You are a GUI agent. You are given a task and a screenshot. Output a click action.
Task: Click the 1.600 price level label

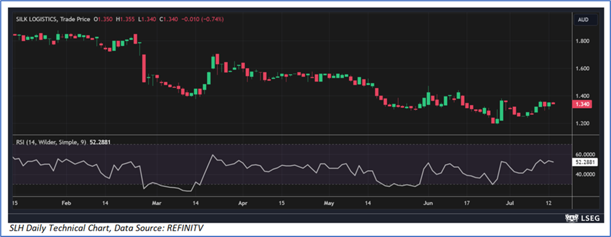click(x=583, y=69)
